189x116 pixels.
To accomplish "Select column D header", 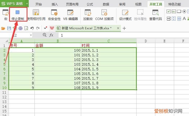I will click(146, 41).
